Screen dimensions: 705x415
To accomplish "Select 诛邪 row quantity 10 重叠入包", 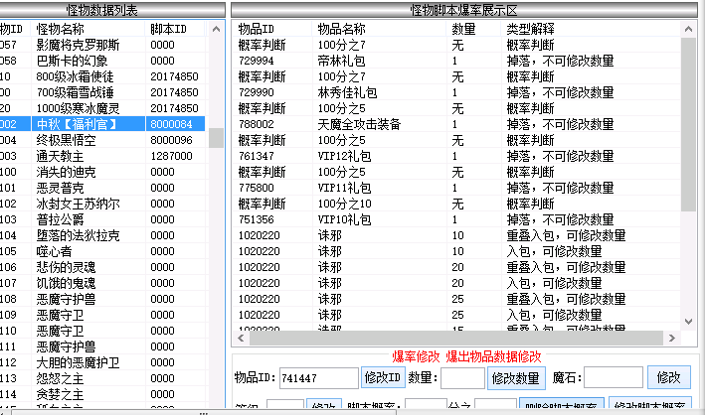I will 456,235.
